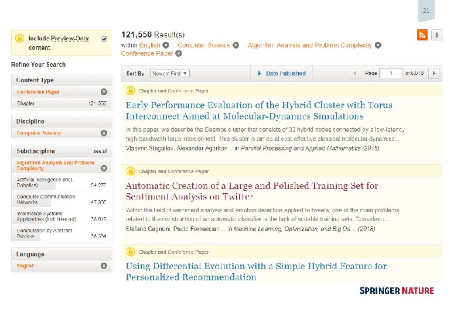Remove the English filter tag
This screenshot has width=457, height=316.
(x=166, y=45)
